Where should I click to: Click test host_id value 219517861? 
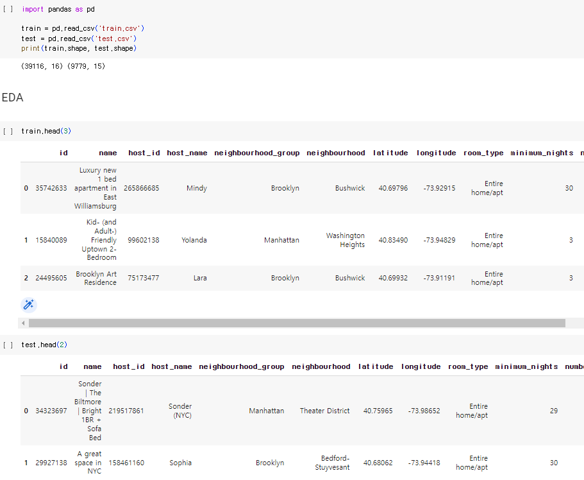126,411
